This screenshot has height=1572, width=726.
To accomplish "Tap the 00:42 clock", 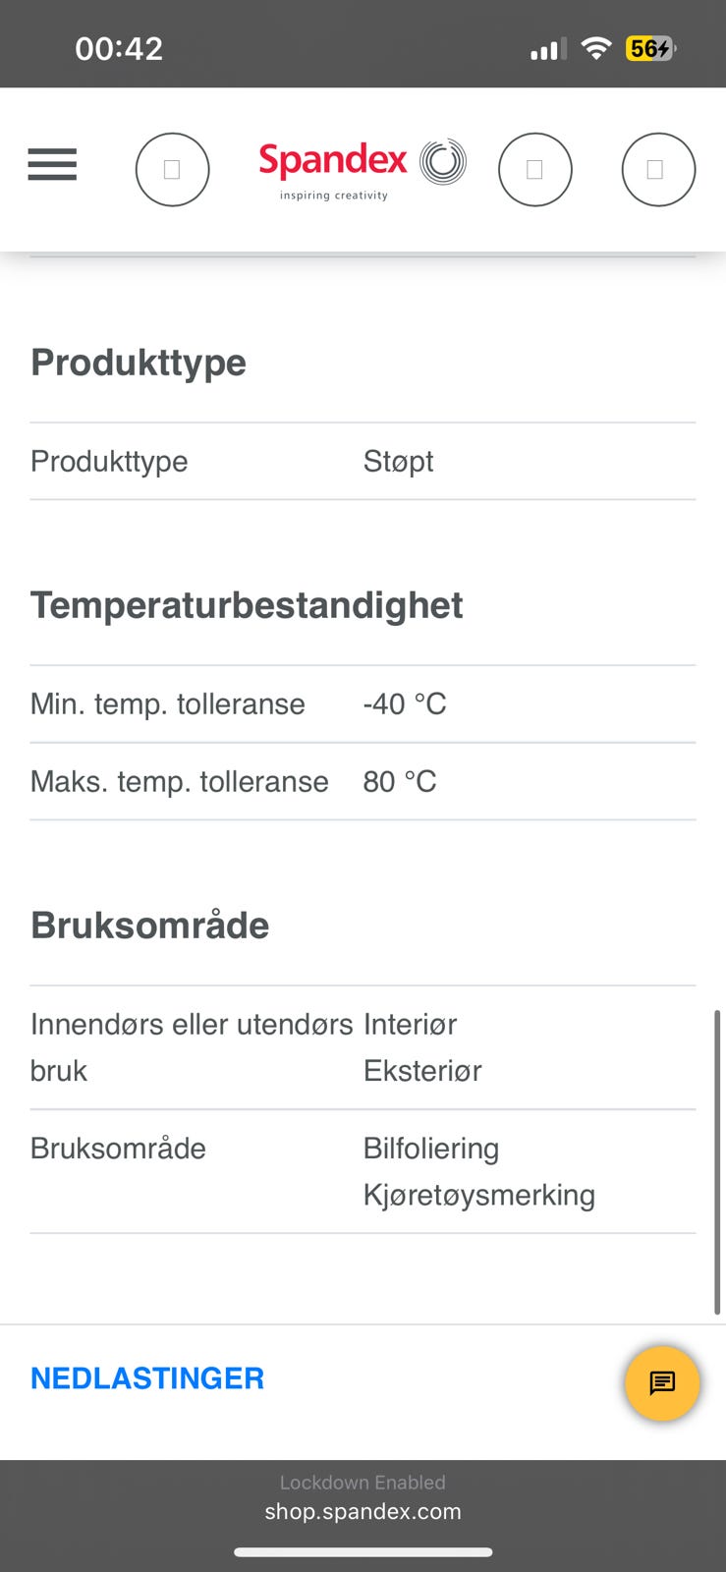I will 119,48.
